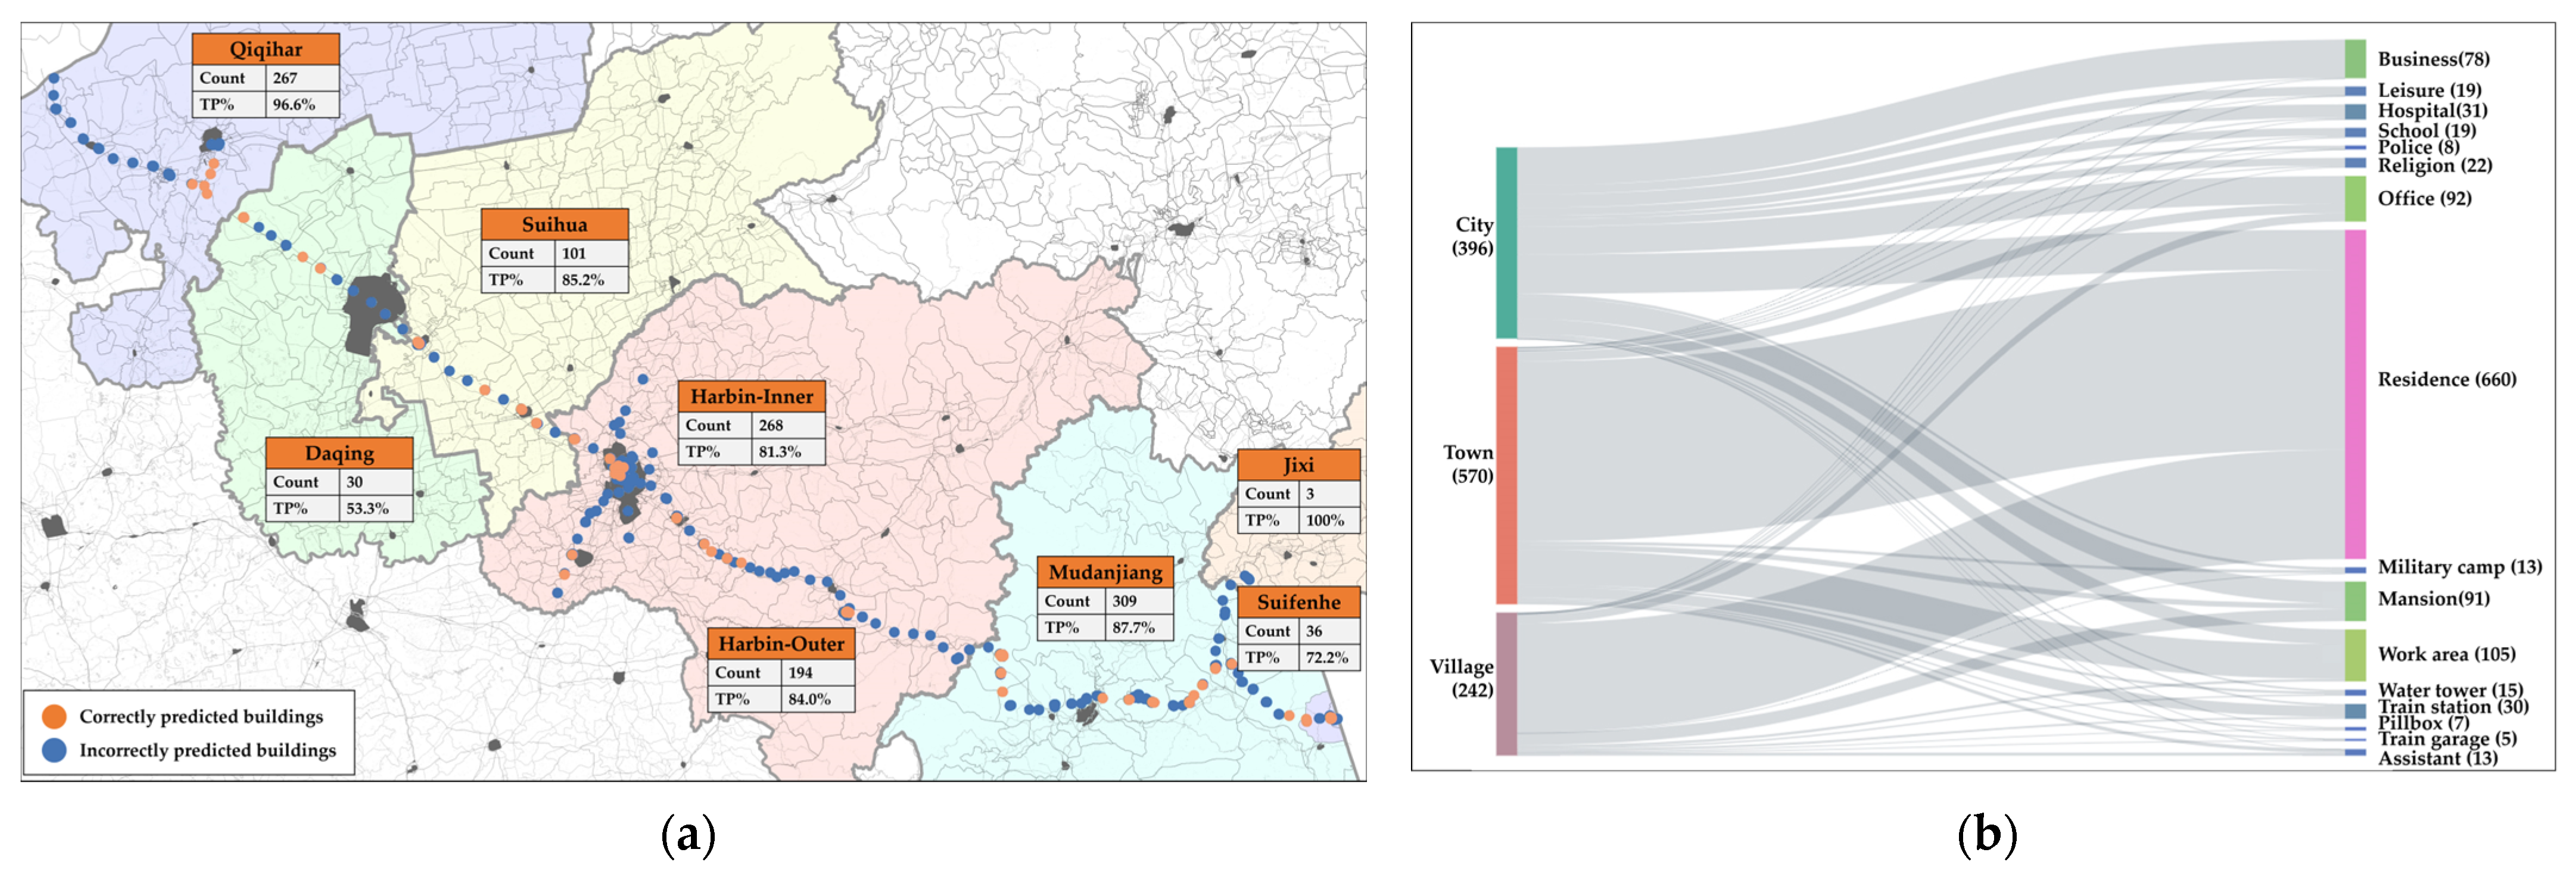Click the pink Residence (660) node bar
Image resolution: width=2576 pixels, height=871 pixels.
pos(2355,394)
